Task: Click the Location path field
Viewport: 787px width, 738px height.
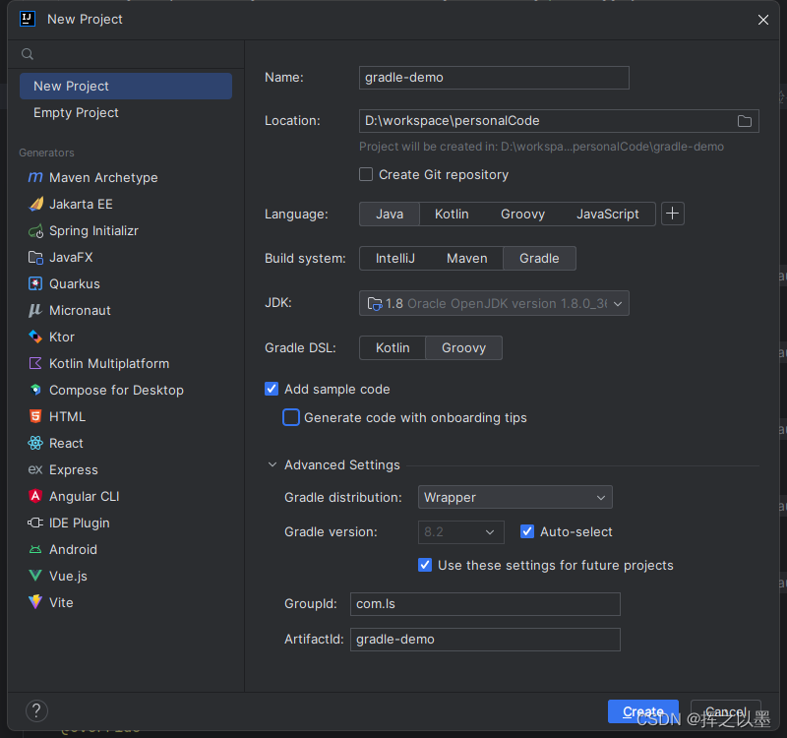Action: click(547, 121)
